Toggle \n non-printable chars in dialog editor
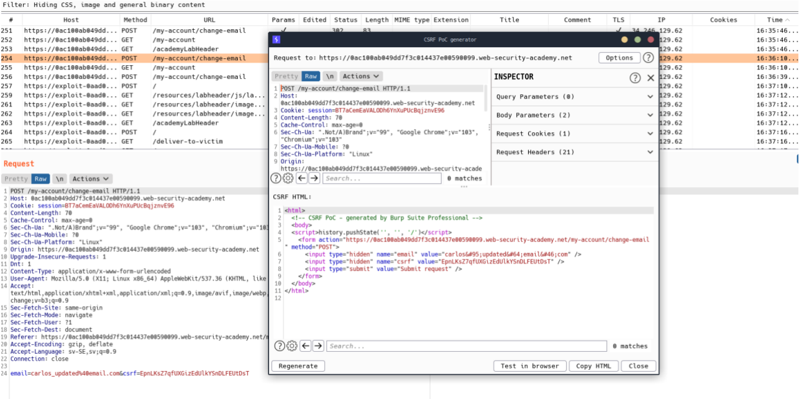This screenshot has height=399, width=799. (x=329, y=76)
